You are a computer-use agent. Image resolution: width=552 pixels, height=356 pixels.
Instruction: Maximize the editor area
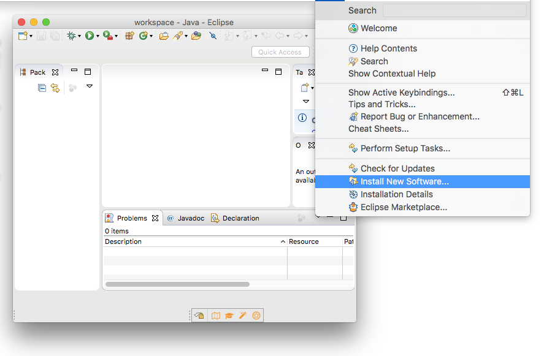pos(278,72)
